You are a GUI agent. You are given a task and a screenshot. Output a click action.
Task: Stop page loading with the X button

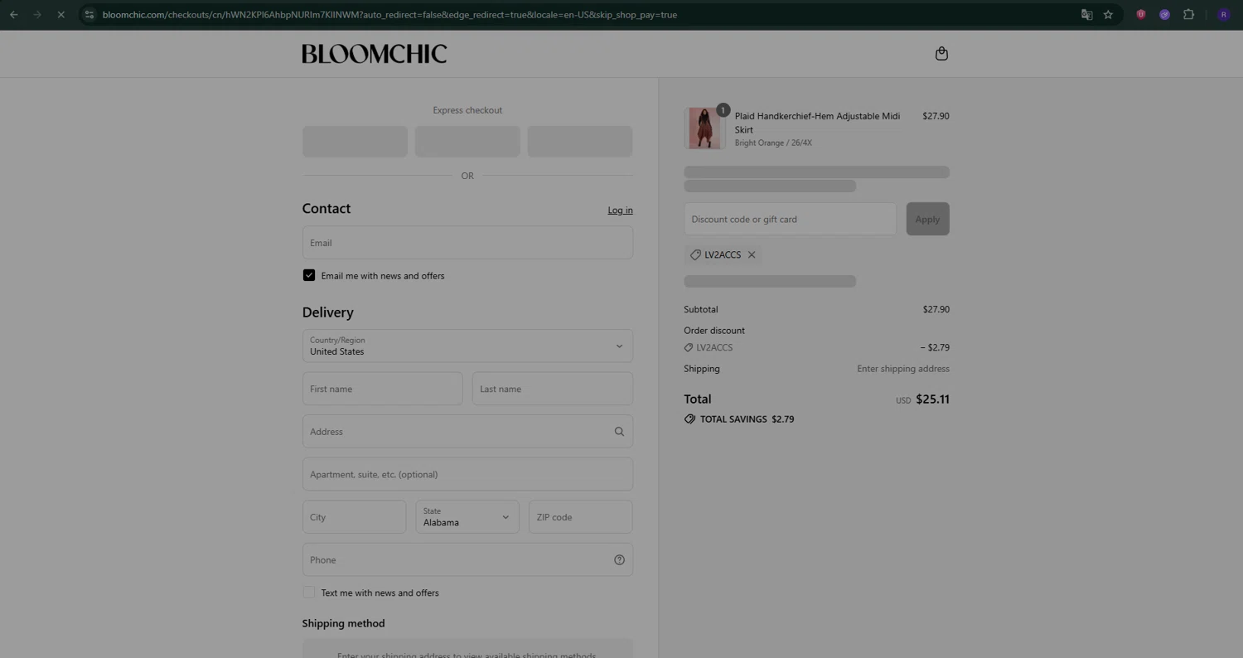click(60, 14)
